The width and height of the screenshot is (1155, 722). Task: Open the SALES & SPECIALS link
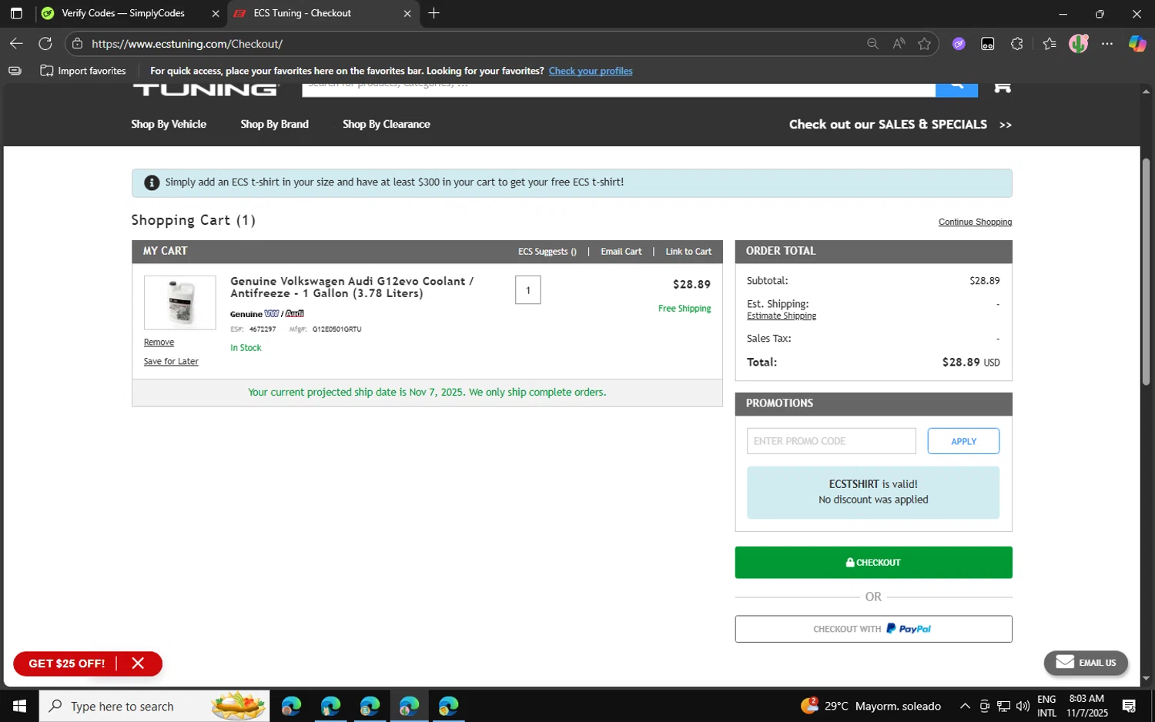[900, 124]
